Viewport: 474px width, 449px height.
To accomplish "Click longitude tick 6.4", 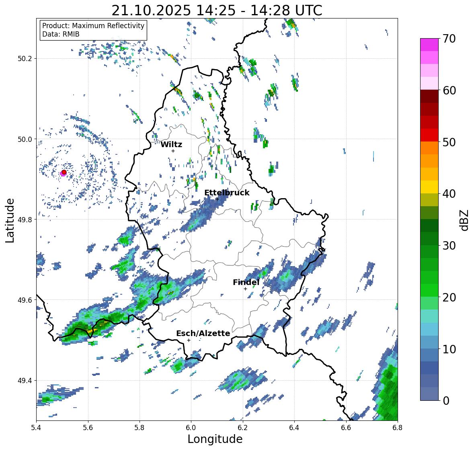I will (x=294, y=428).
